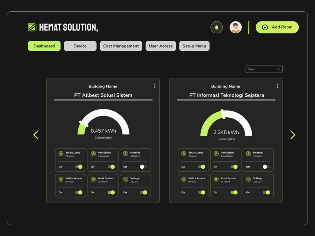Image resolution: width=315 pixels, height=236 pixels.
Task: Click Voltage wave icon in PT Informasi card
Action: [x=248, y=179]
